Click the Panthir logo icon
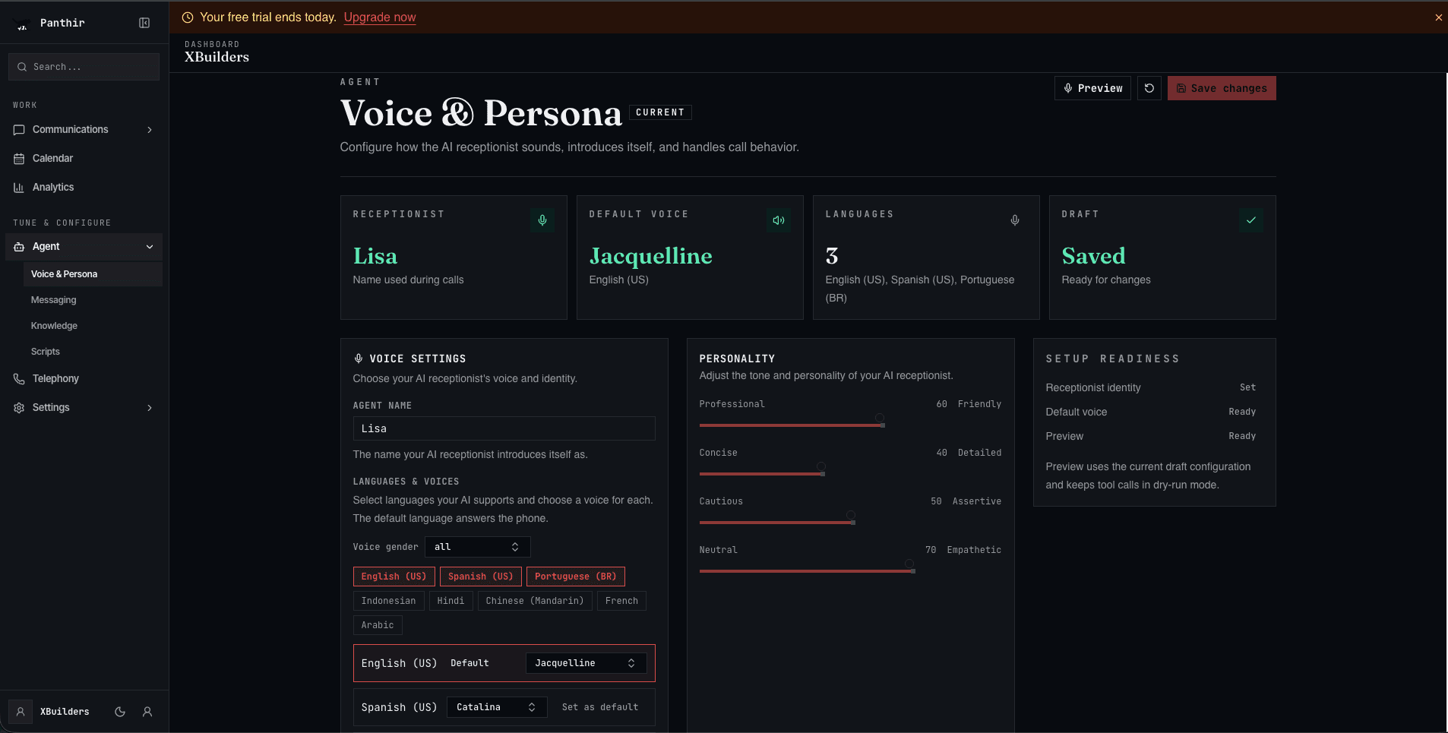Screen dimensions: 1448x733 pos(22,24)
